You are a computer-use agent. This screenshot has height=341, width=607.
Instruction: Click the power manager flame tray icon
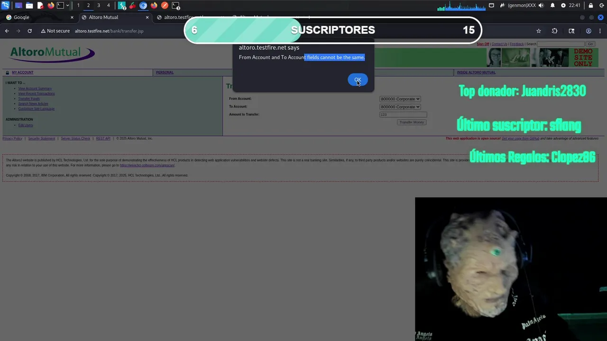[502, 6]
